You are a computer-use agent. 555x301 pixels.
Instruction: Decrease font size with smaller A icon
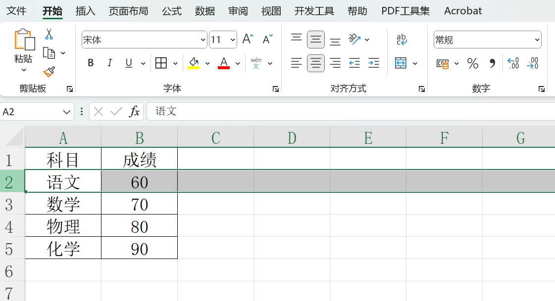click(267, 39)
